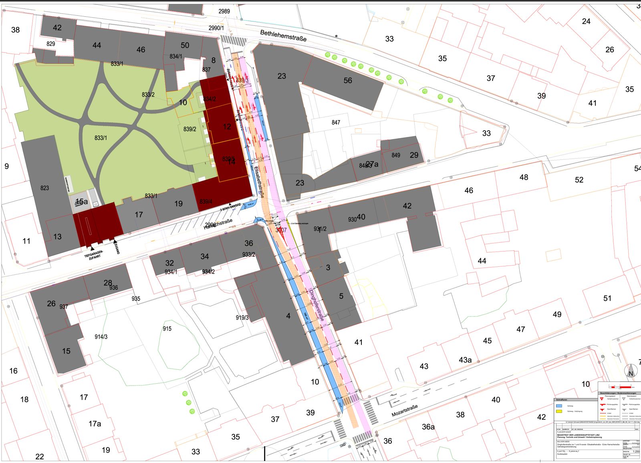Click the Zugang arrow marker near building 17
The height and width of the screenshot is (463, 641).
point(115,242)
